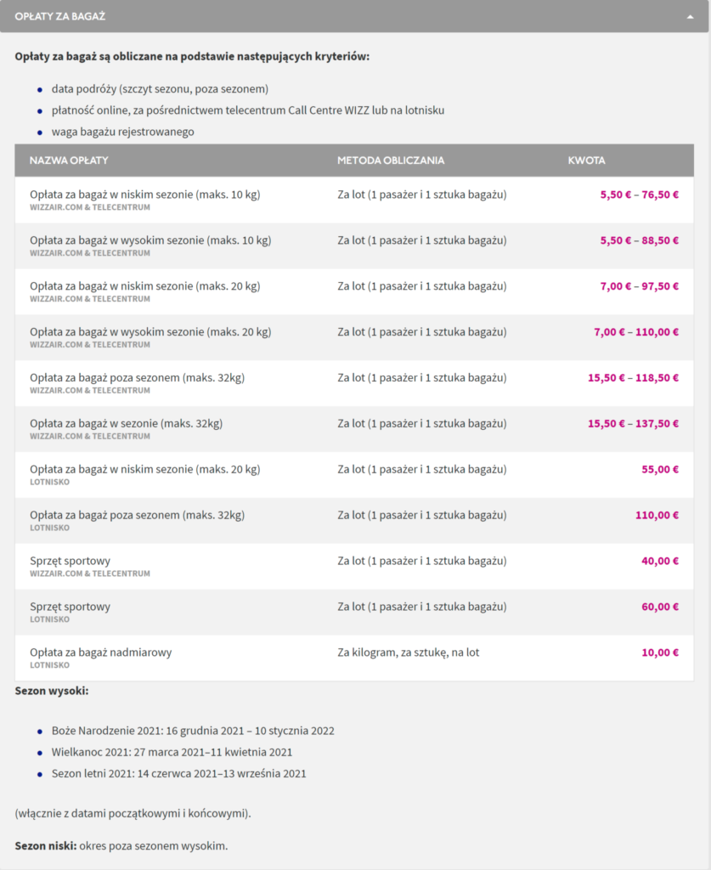The width and height of the screenshot is (711, 870).
Task: Select the METODA OBLICZANIA column header
Action: click(391, 161)
